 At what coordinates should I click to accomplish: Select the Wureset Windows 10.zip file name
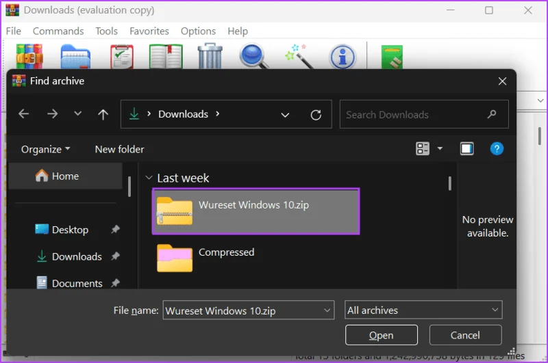click(x=253, y=204)
